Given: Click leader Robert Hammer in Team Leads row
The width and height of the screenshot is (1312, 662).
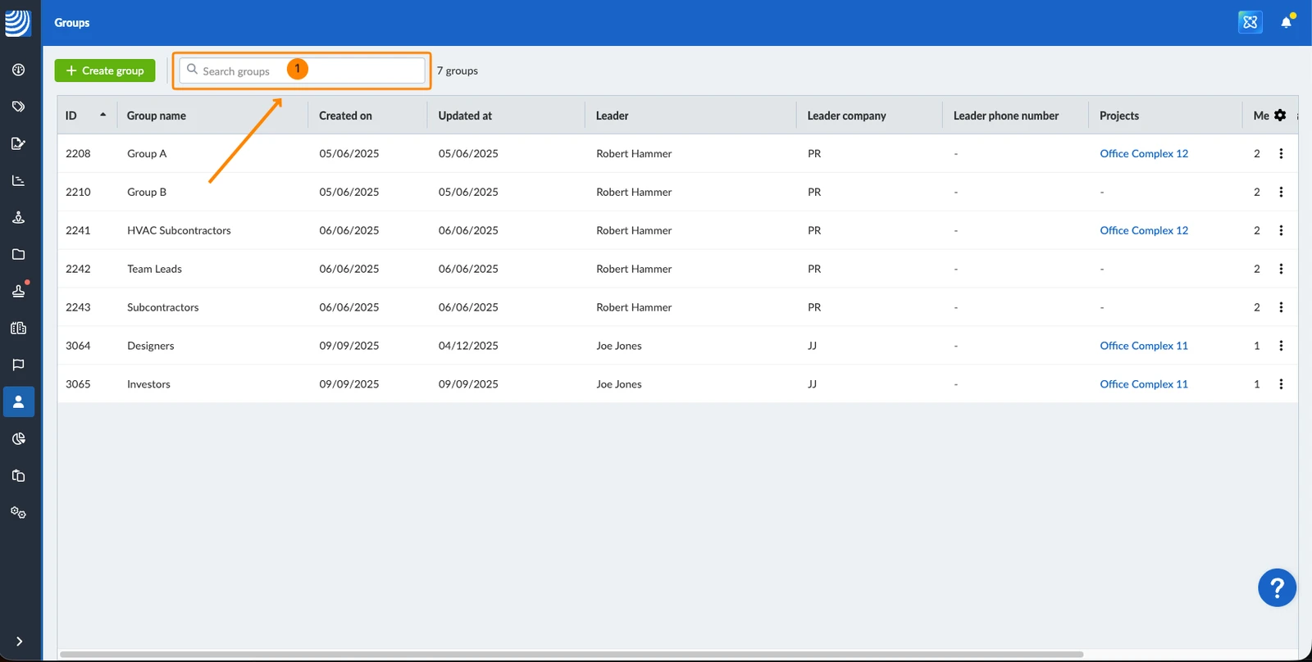Looking at the screenshot, I should point(634,269).
